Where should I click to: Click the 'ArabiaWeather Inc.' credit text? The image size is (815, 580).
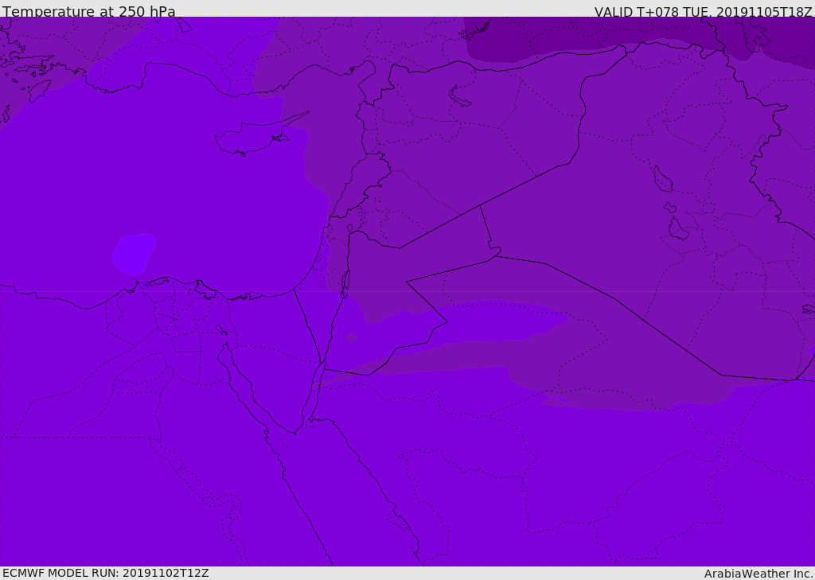pyautogui.click(x=758, y=574)
